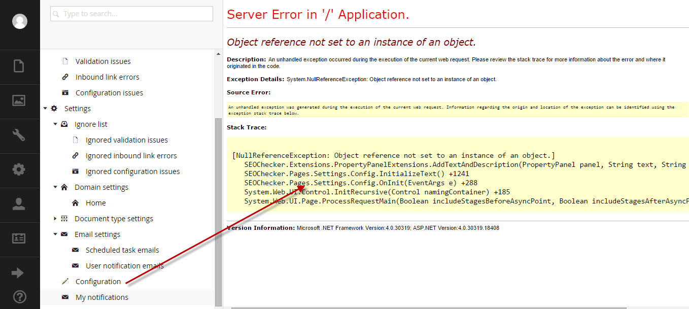This screenshot has width=689, height=309.
Task: Click the horizontal scrollbar below the error page
Action: pos(429,307)
